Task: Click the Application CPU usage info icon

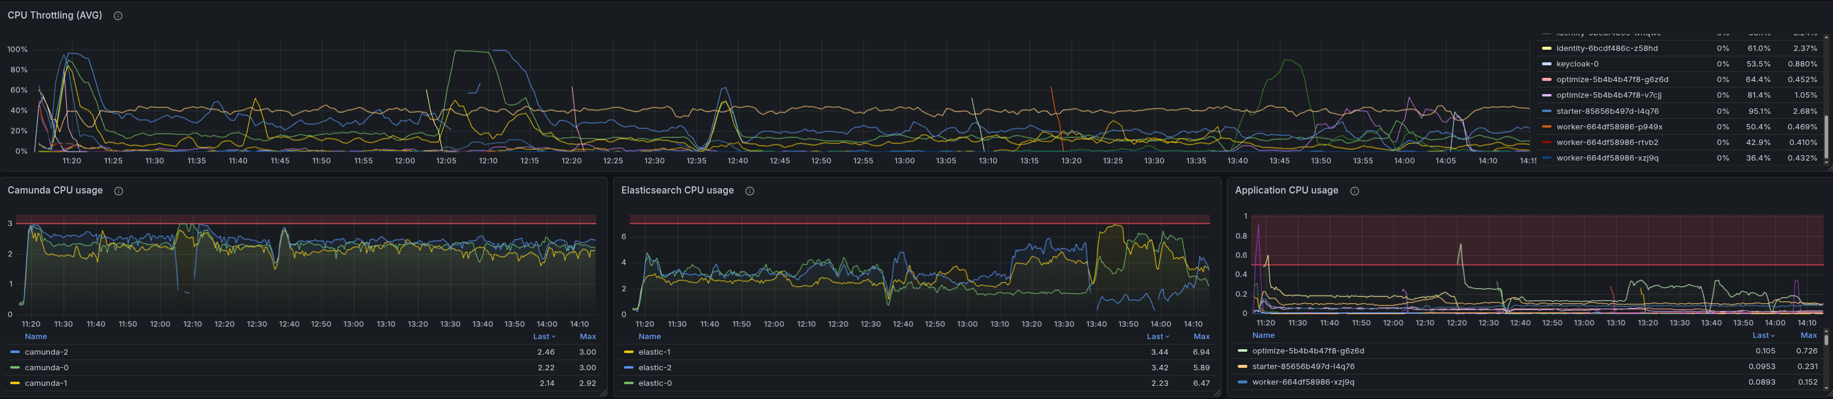Action: 1354,191
